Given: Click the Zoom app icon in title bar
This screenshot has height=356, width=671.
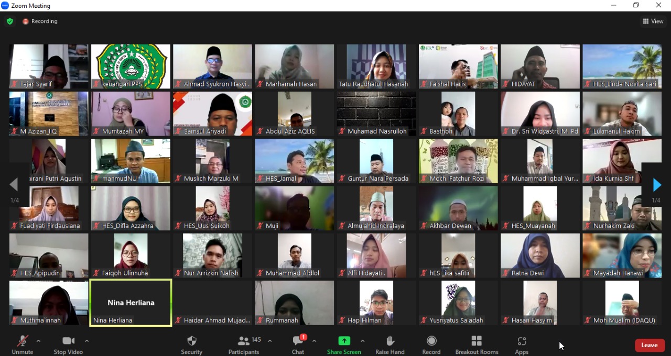Looking at the screenshot, I should 5,6.
